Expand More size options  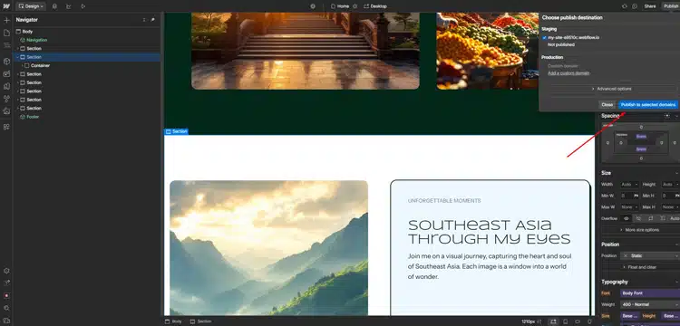640,230
